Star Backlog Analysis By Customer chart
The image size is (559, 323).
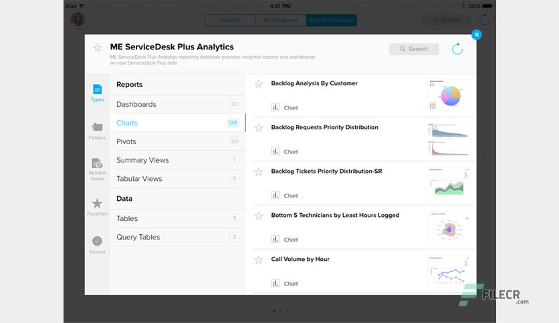(x=259, y=83)
